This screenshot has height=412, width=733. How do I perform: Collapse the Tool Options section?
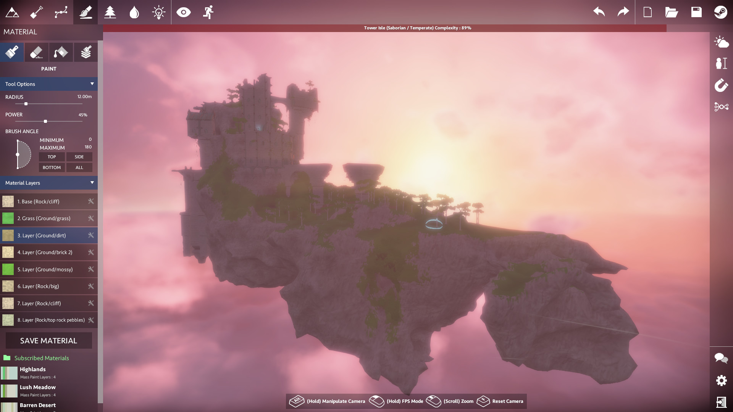92,84
